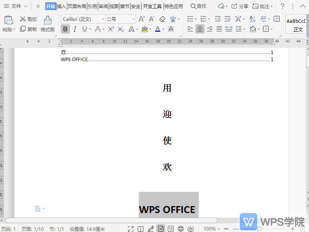Click the horizontal scrollbar
309x232 pixels.
tap(111, 220)
